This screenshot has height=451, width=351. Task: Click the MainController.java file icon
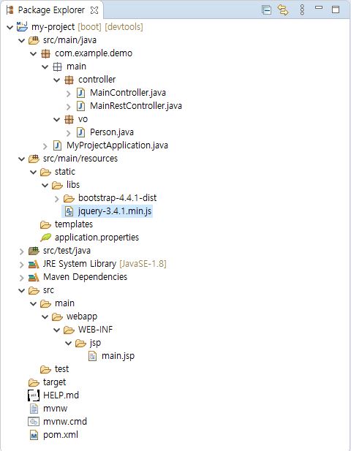(80, 93)
